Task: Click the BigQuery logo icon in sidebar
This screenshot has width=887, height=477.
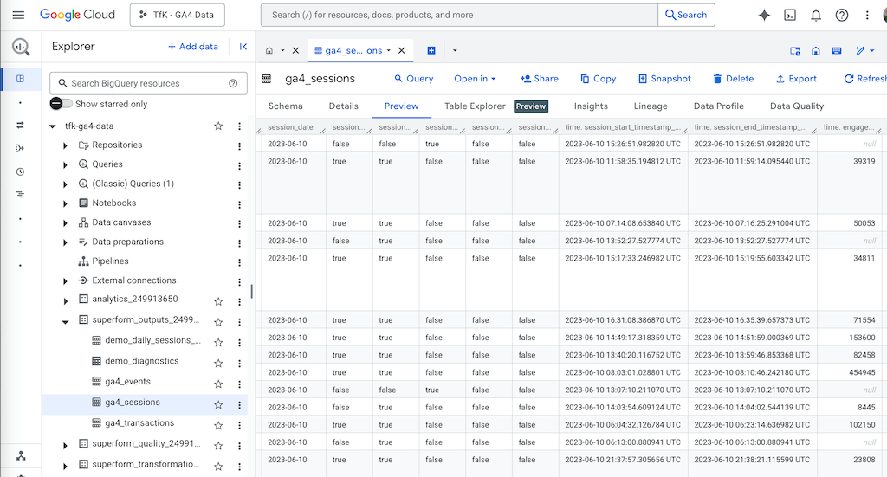Action: coord(21,47)
